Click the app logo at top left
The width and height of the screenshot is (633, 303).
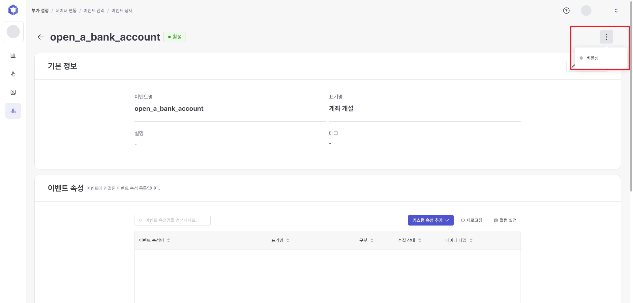[13, 10]
